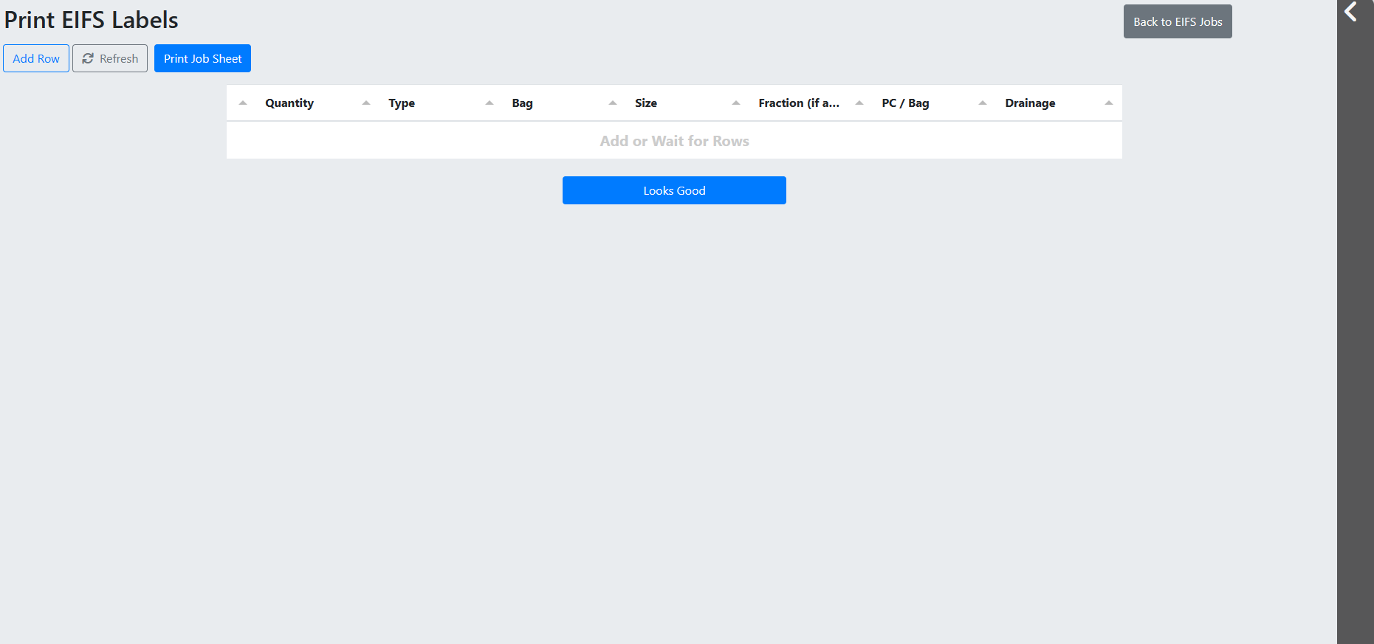Click the sort arrow right of Size header
Viewport: 1374px width, 644px height.
(x=736, y=103)
